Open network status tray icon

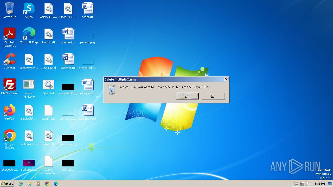coord(302,184)
